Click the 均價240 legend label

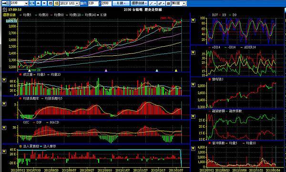91,15
